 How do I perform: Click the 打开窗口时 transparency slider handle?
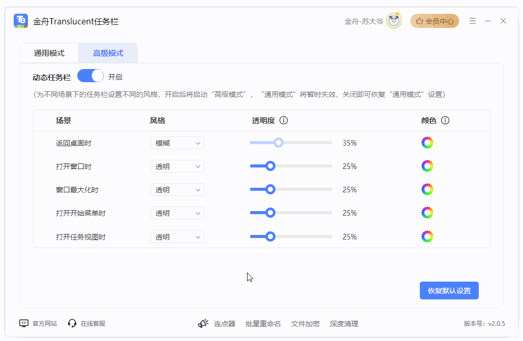270,166
